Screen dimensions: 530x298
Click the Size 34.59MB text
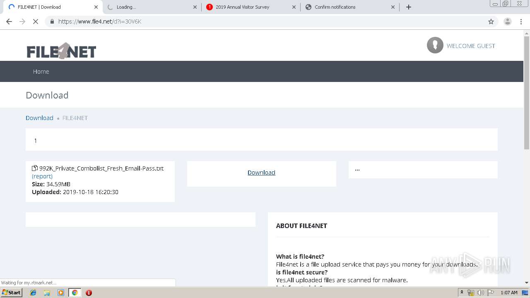[51, 184]
